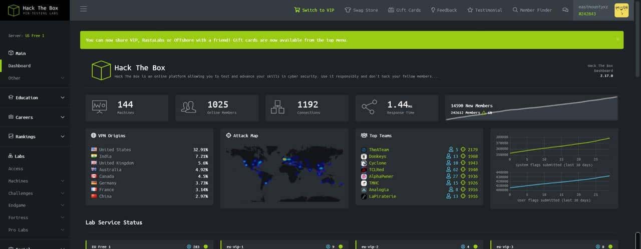Click the user avatar thumbnail
The width and height of the screenshot is (641, 249).
[x=621, y=10]
